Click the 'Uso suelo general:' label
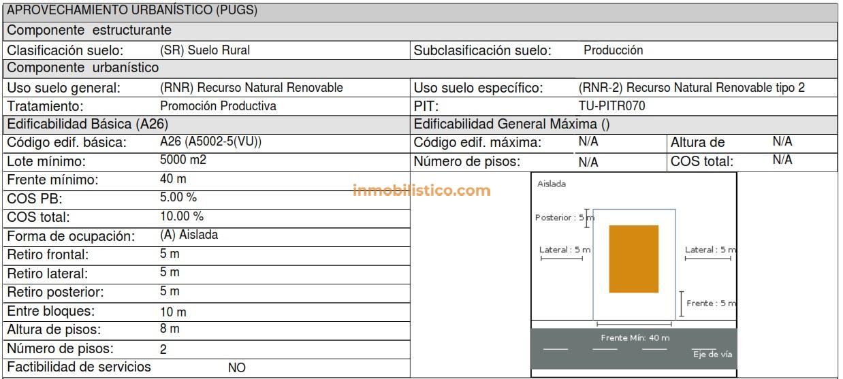 coord(63,88)
